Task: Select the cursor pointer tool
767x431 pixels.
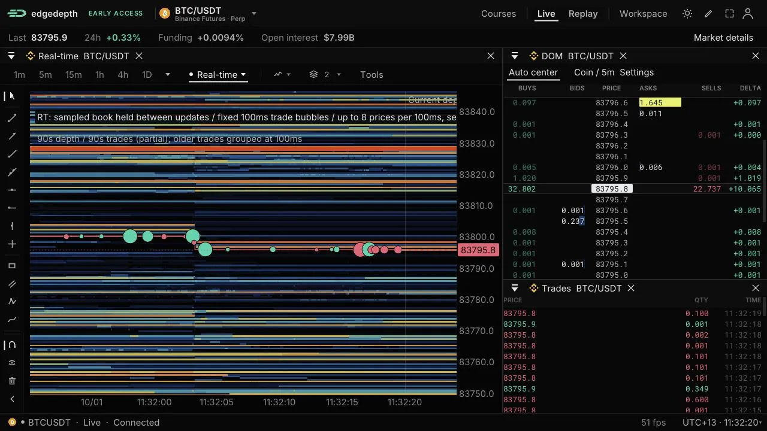Action: click(x=12, y=96)
